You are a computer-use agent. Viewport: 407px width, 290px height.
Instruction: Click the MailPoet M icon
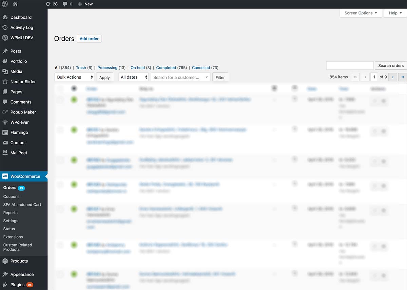click(x=5, y=153)
